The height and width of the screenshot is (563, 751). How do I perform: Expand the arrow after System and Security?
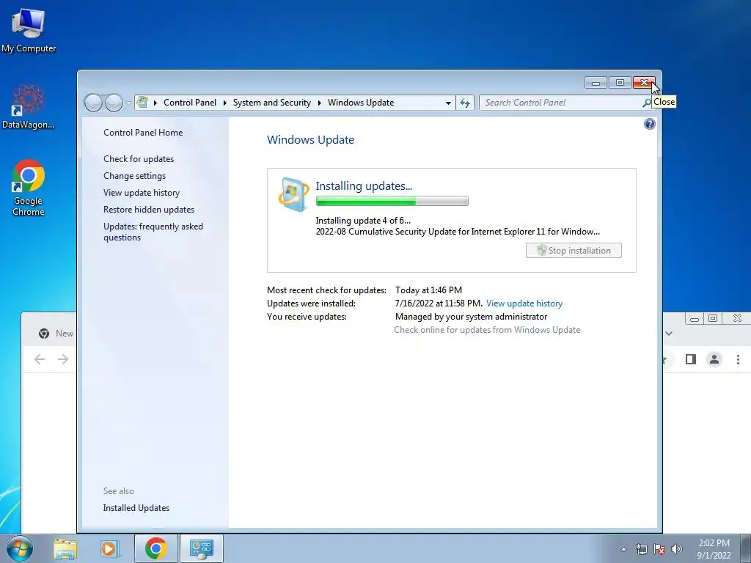pos(320,103)
